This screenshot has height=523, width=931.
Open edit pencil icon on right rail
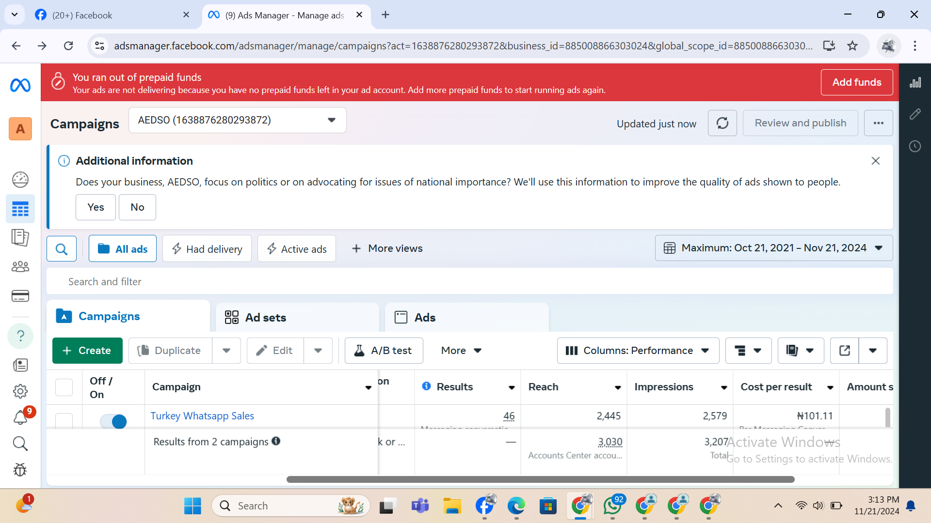915,114
